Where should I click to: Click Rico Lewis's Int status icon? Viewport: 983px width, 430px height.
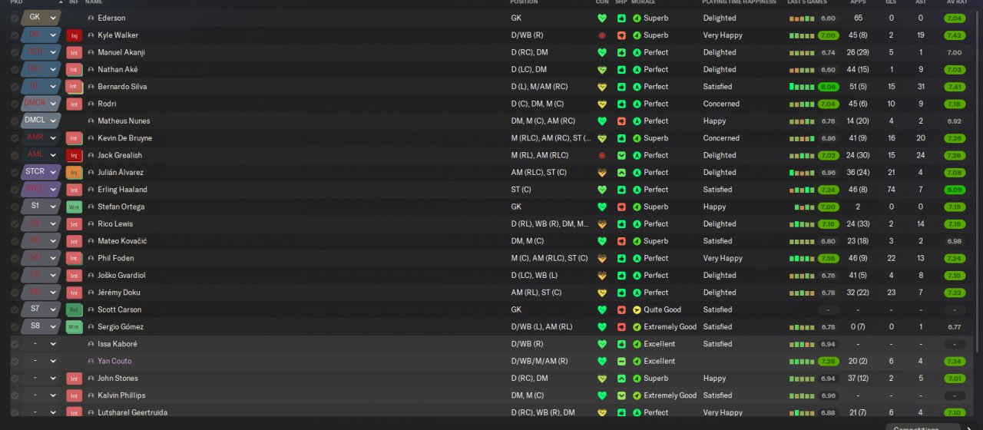74,223
